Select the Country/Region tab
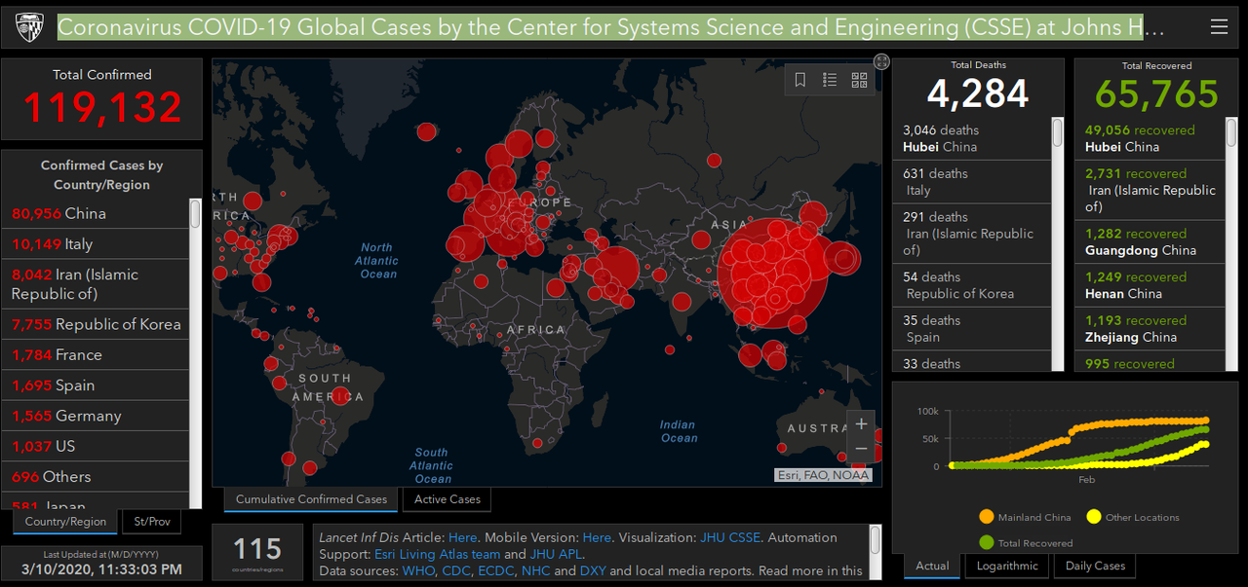The height and width of the screenshot is (587, 1248). click(x=65, y=522)
